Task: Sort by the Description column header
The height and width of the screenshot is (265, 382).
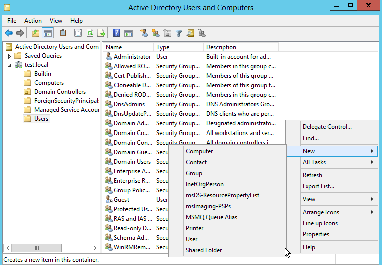Action: [241, 47]
